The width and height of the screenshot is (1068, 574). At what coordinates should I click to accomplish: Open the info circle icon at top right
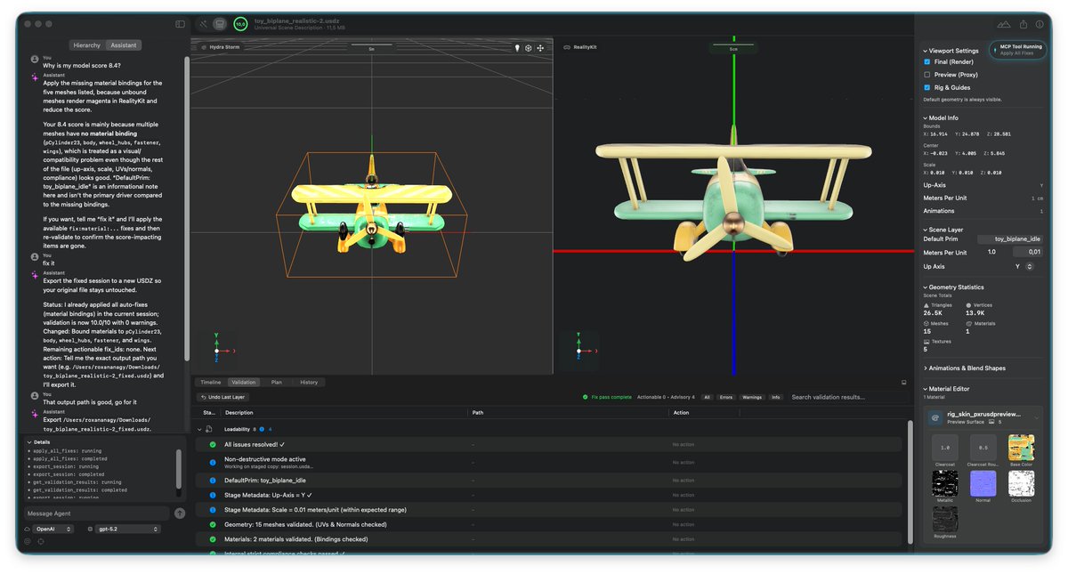point(1040,24)
